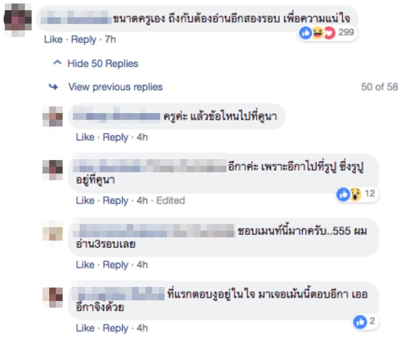
Task: Click the love heart reaction icon
Action: (329, 33)
